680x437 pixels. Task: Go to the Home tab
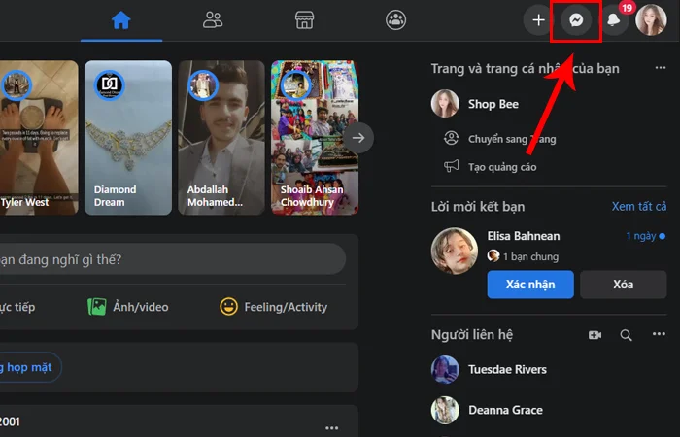pos(121,20)
